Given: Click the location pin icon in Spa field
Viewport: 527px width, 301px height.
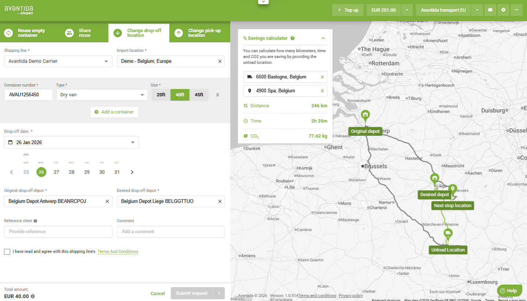Looking at the screenshot, I should 250,91.
